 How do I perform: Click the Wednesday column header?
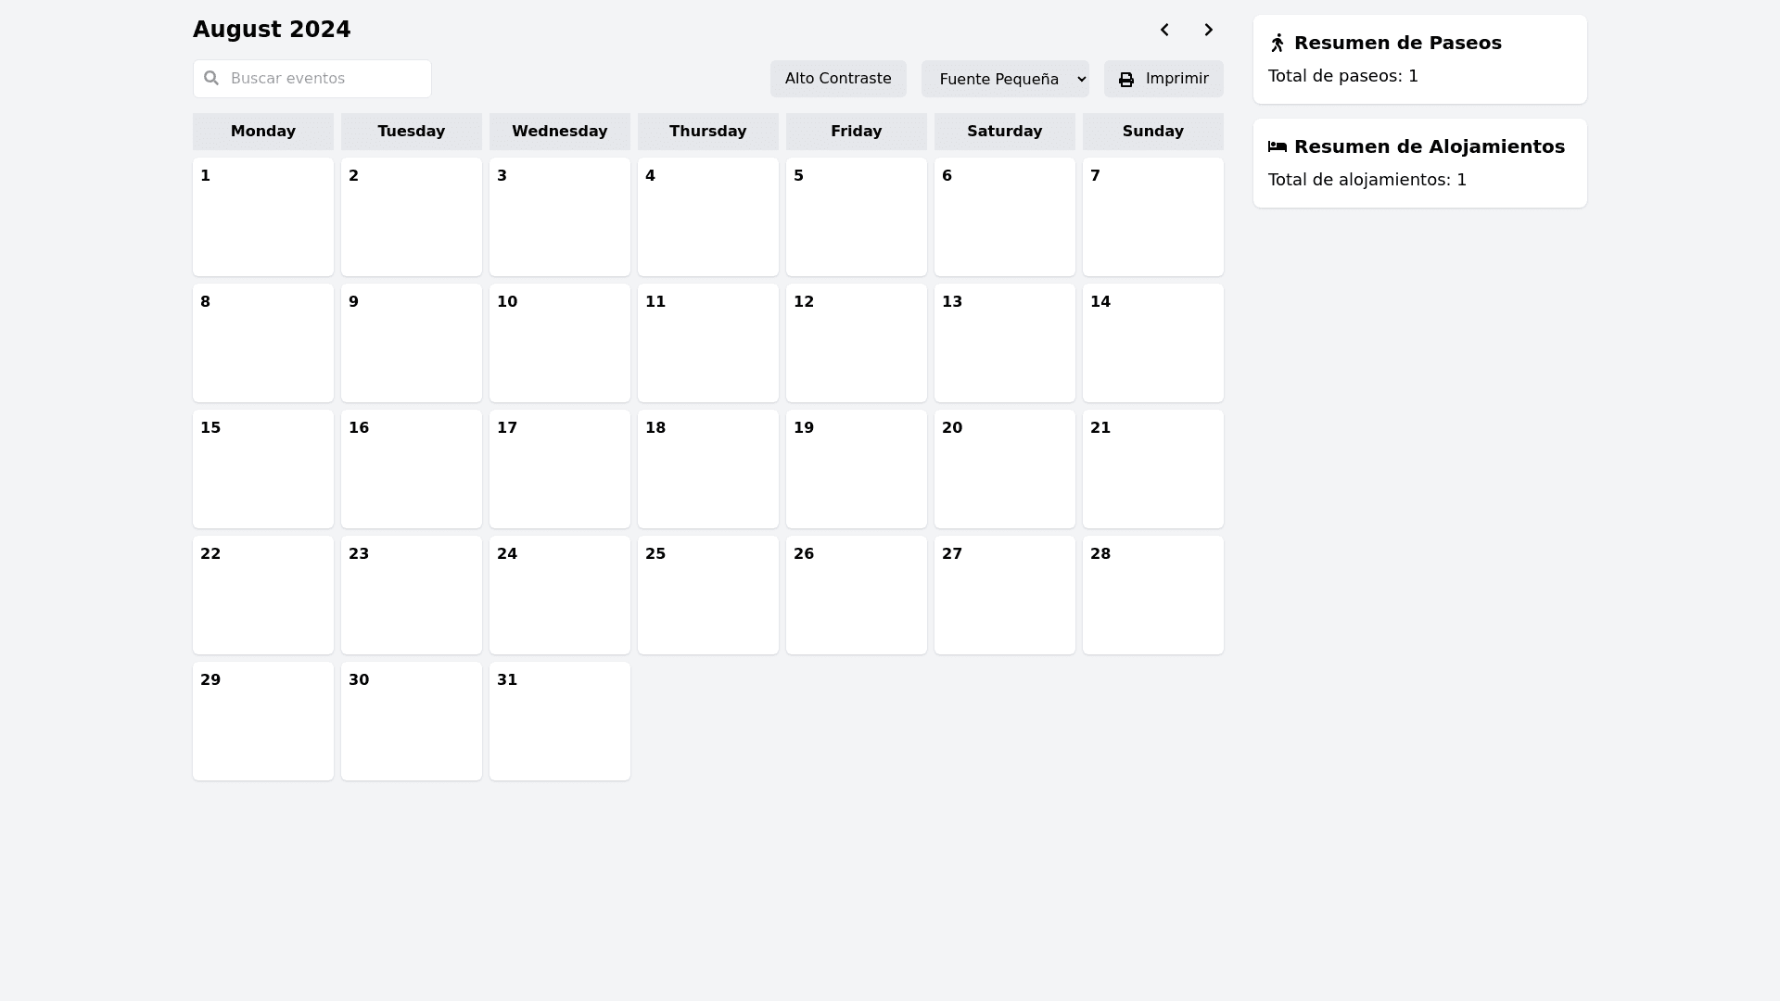[x=559, y=132]
